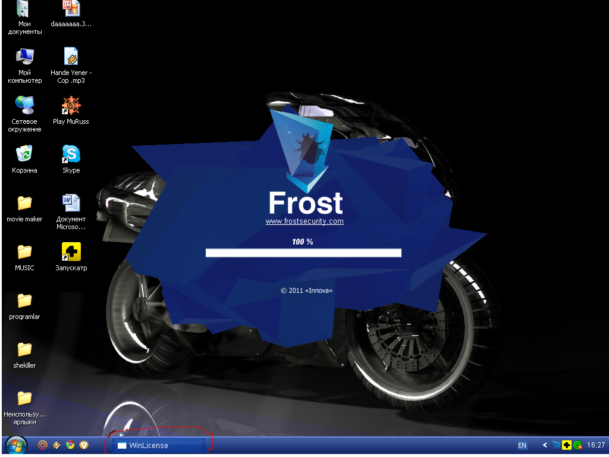Image resolution: width=609 pixels, height=457 pixels.
Task: Click the blue Frost shield tray icon
Action: point(556,445)
